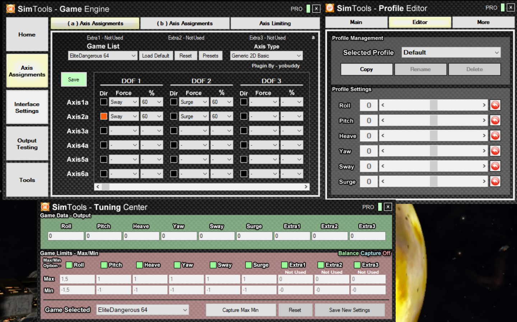This screenshot has width=517, height=322.
Task: Toggle Axis1a DOF 1 direction checkbox
Action: pos(104,102)
